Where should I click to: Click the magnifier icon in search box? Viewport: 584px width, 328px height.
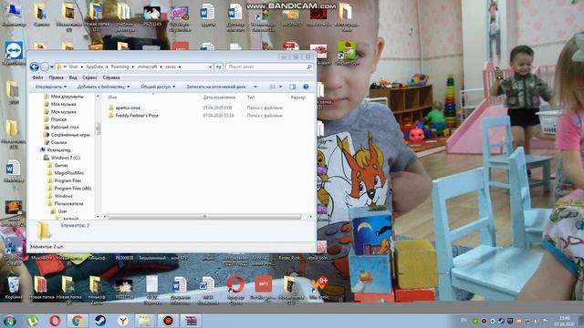(x=308, y=67)
